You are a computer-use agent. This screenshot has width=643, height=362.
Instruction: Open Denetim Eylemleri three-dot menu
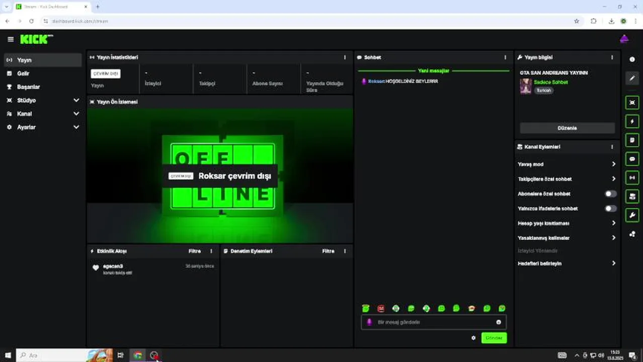coord(345,251)
